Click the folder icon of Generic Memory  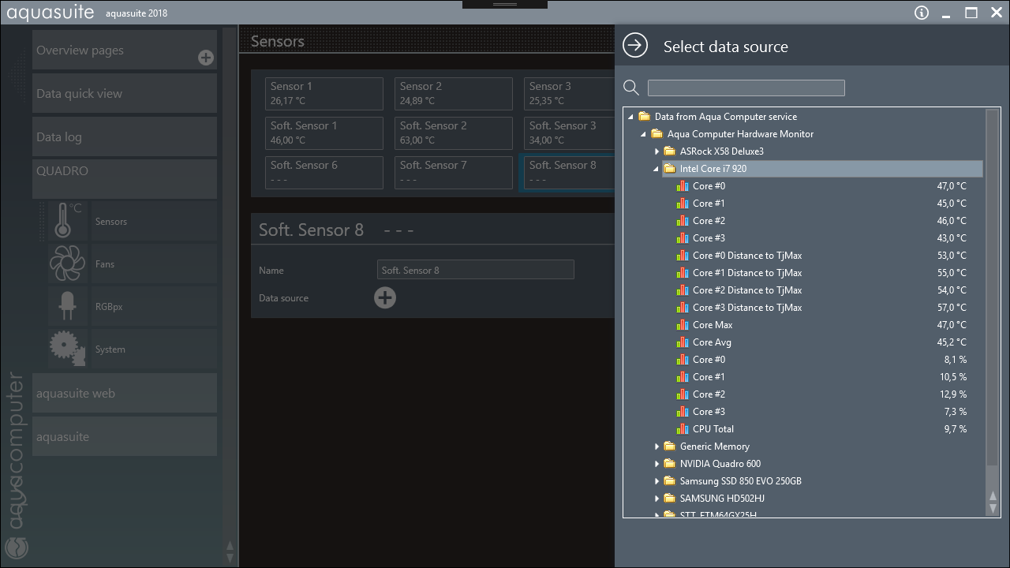tap(670, 447)
